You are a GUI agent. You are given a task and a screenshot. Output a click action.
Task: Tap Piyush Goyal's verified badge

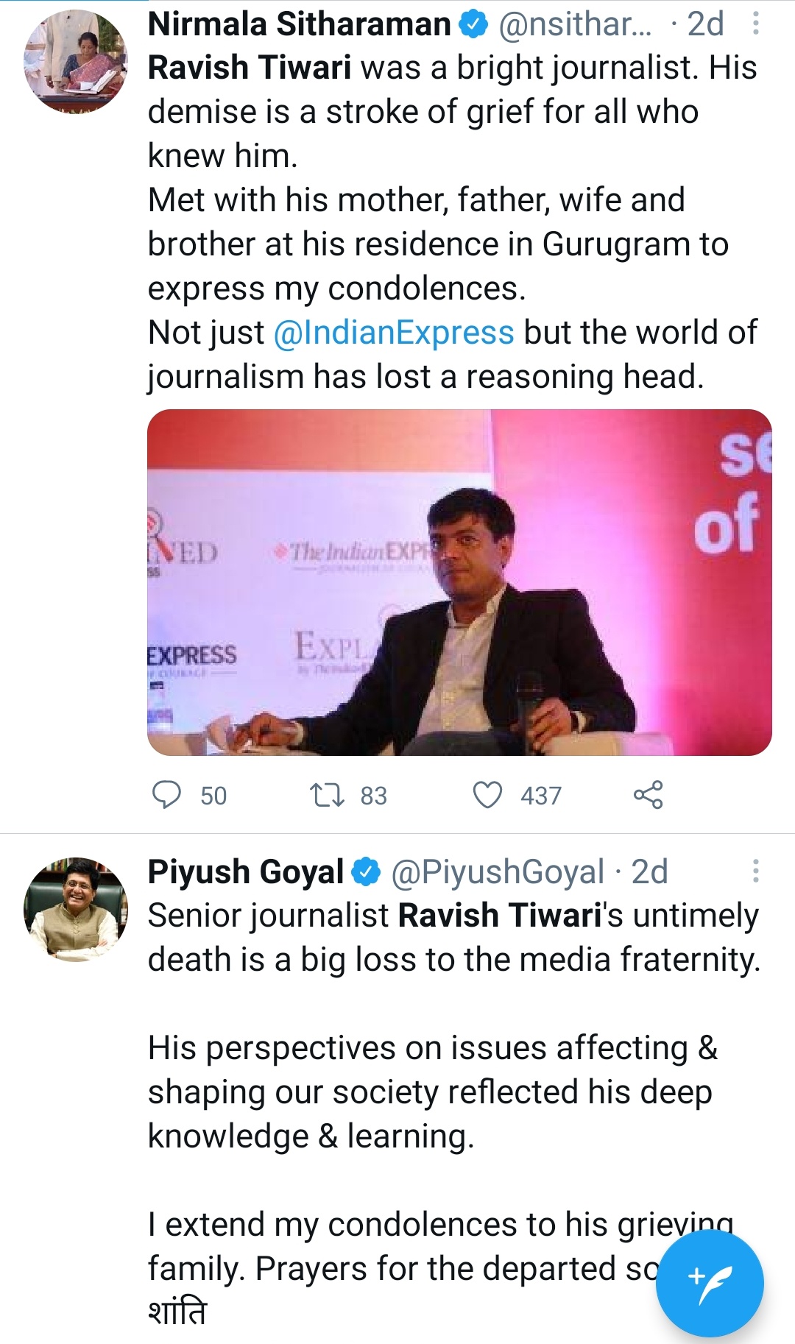(x=366, y=871)
